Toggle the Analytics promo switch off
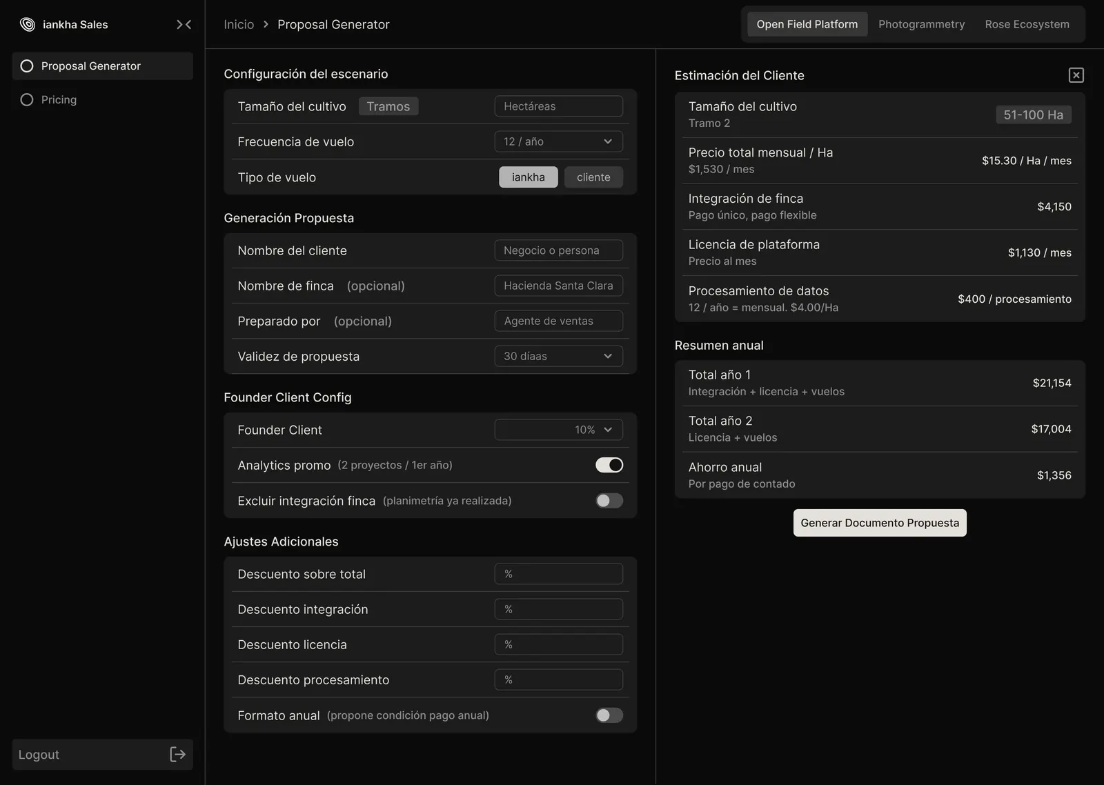This screenshot has width=1104, height=785. click(x=609, y=465)
